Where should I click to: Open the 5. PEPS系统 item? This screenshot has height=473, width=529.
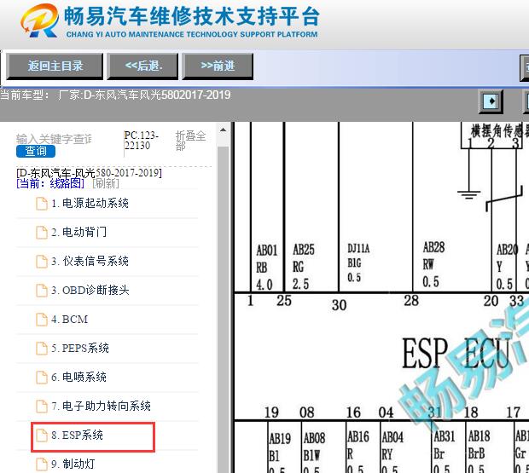click(80, 349)
